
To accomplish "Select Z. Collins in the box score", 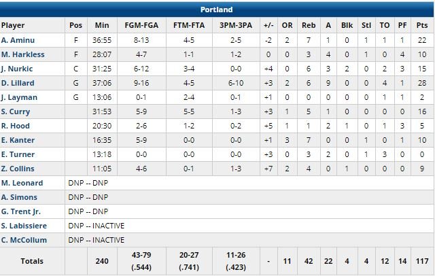I will pos(17,169).
